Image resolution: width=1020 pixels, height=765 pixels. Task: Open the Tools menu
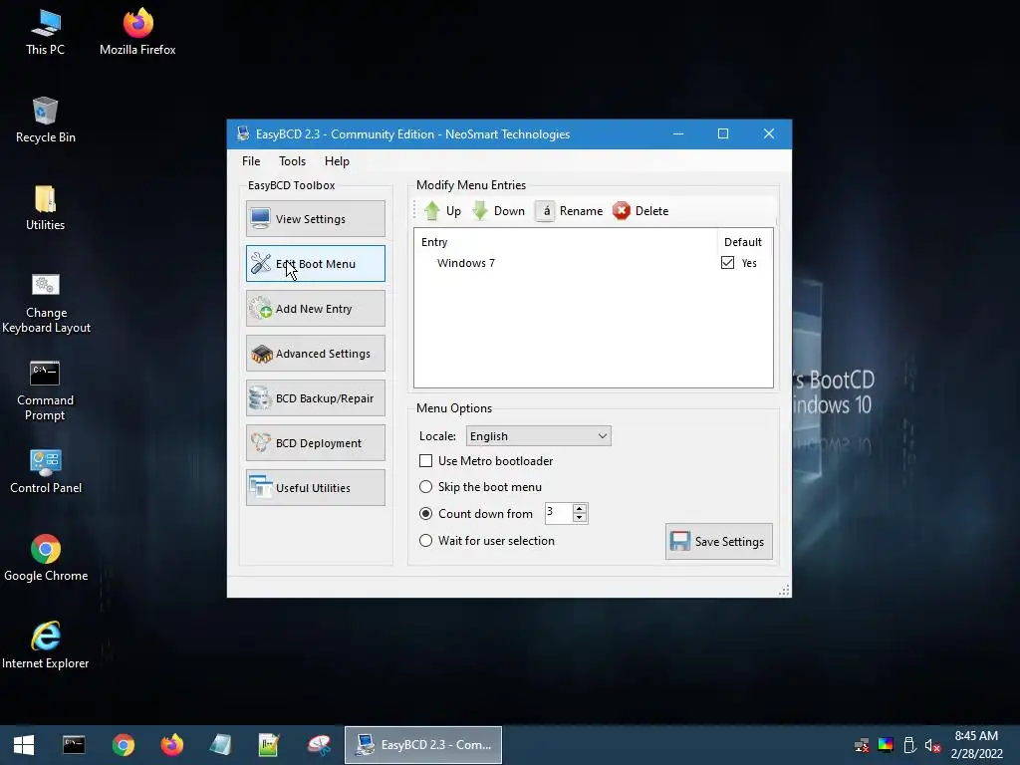(x=292, y=160)
